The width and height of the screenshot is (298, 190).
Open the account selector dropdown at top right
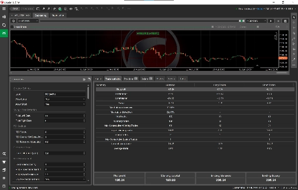pos(266,9)
